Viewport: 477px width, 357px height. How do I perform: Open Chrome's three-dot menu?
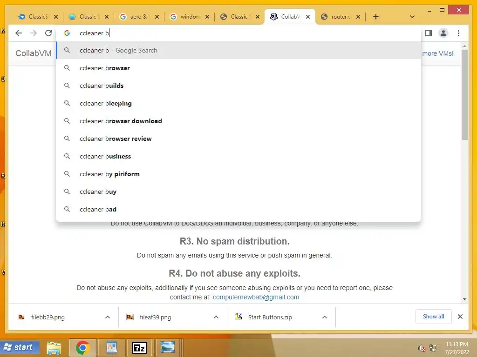(458, 33)
